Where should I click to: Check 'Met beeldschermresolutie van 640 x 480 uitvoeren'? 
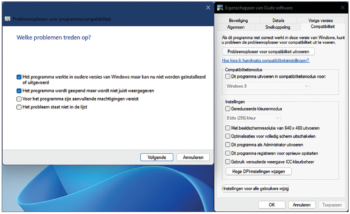(228, 128)
